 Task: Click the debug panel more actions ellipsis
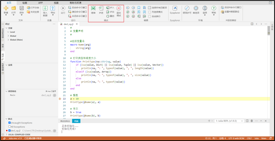(54, 24)
